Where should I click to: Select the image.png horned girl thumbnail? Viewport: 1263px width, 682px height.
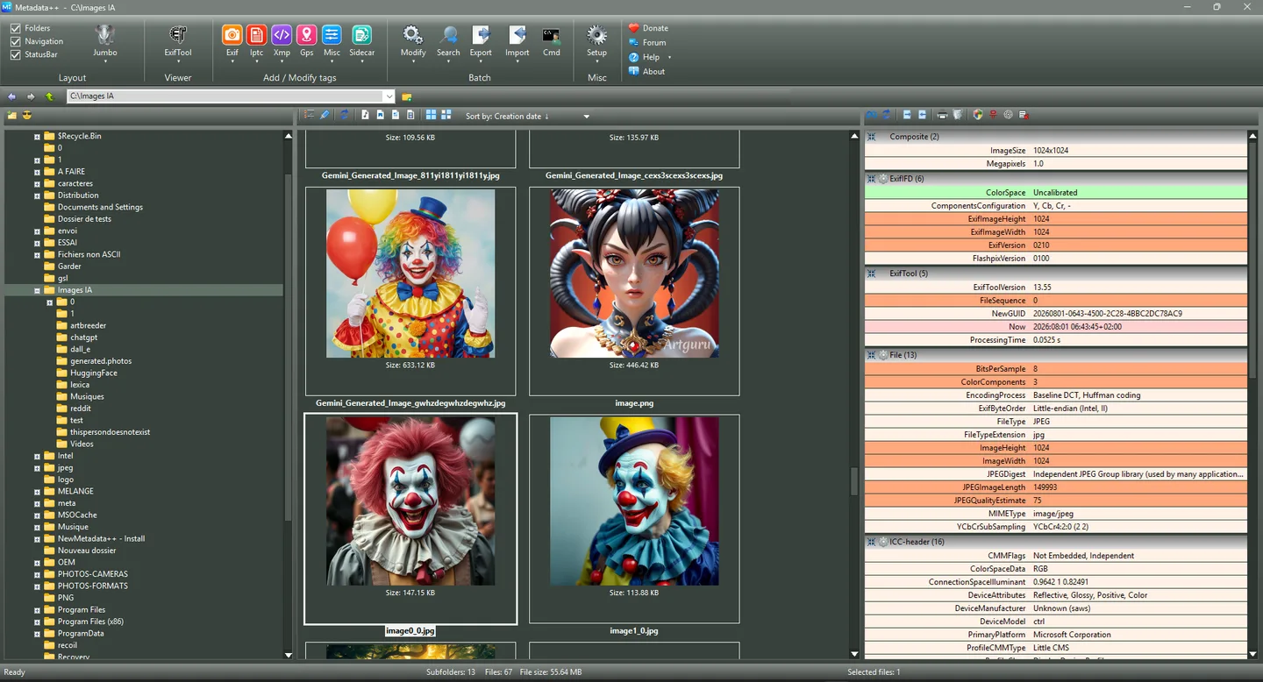[x=634, y=274]
